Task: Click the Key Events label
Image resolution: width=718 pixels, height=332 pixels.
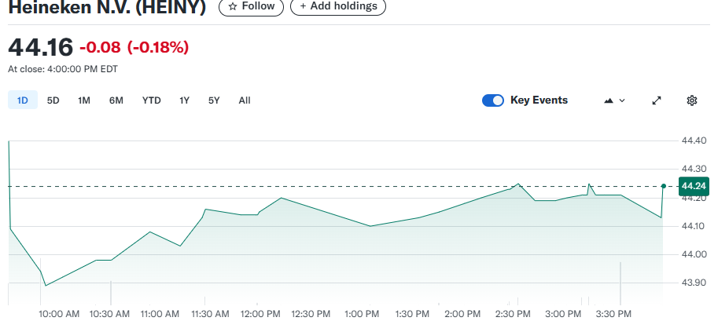Action: point(539,100)
